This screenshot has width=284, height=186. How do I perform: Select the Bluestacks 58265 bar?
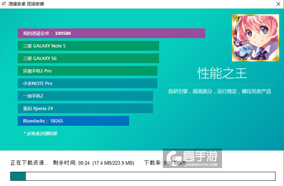coord(73,121)
